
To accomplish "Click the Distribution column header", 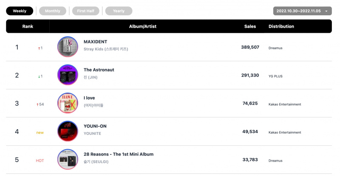I will [x=281, y=26].
